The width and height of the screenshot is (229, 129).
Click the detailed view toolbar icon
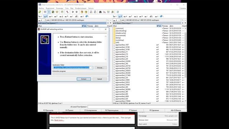(49, 12)
